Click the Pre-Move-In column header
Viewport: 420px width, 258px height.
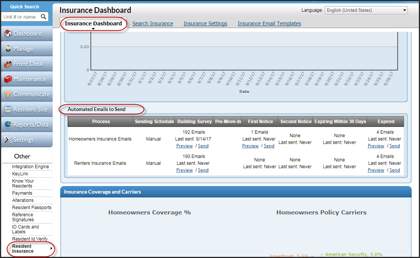pos(228,122)
